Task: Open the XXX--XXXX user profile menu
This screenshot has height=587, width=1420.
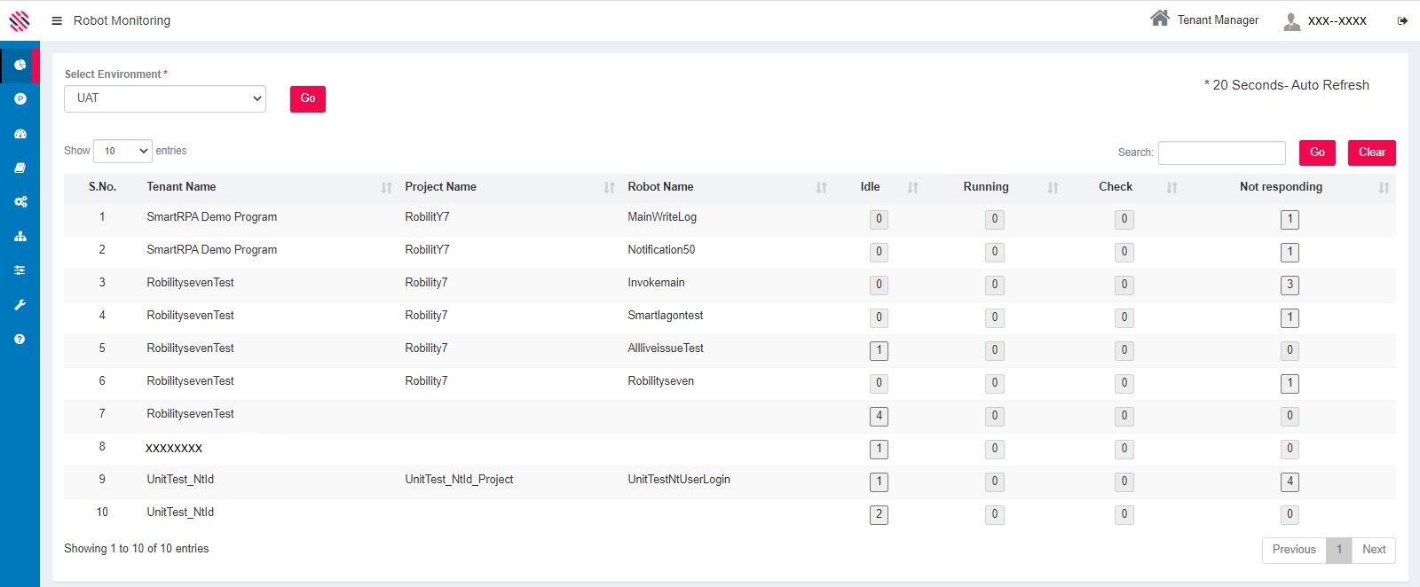Action: coord(1325,20)
